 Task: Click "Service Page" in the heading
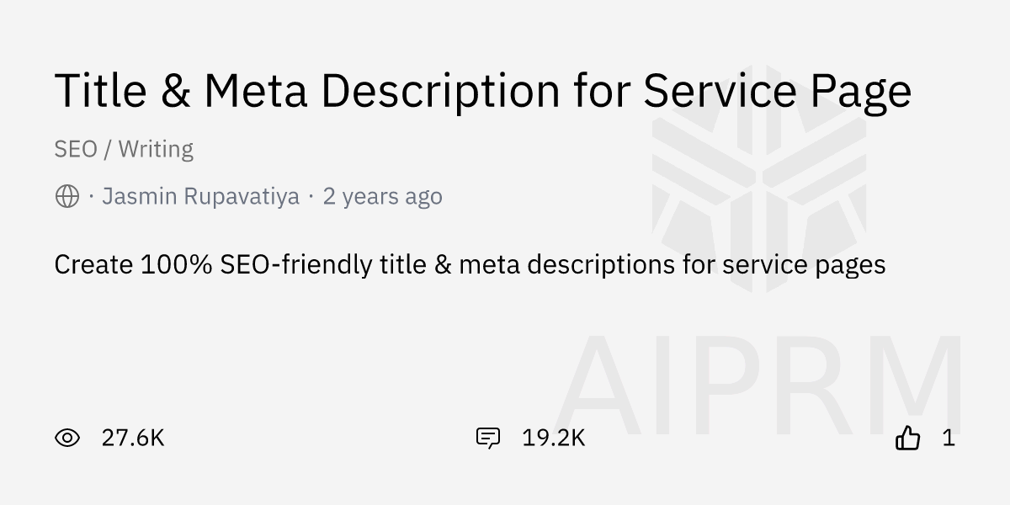tap(777, 91)
